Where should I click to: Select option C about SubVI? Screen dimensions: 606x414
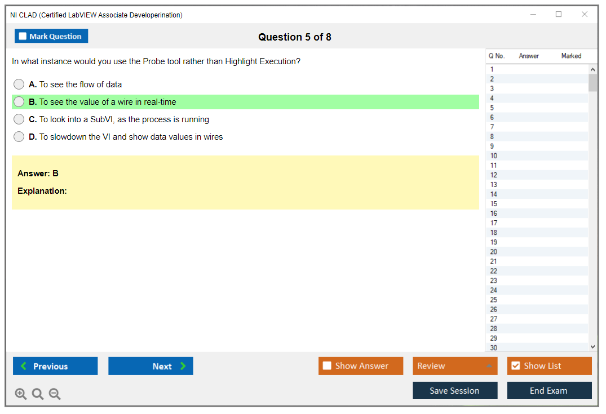19,119
